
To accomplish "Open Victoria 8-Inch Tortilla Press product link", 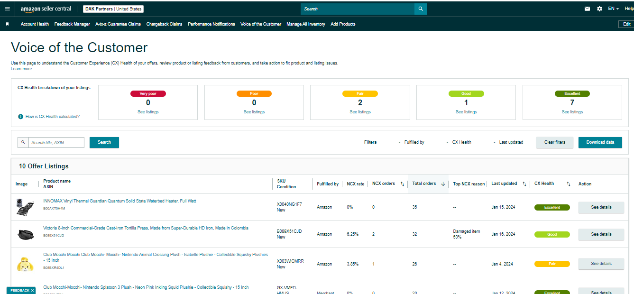I will tap(146, 228).
